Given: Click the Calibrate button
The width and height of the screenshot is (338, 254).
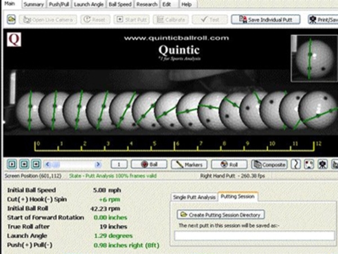Looking at the screenshot, I should click(171, 20).
